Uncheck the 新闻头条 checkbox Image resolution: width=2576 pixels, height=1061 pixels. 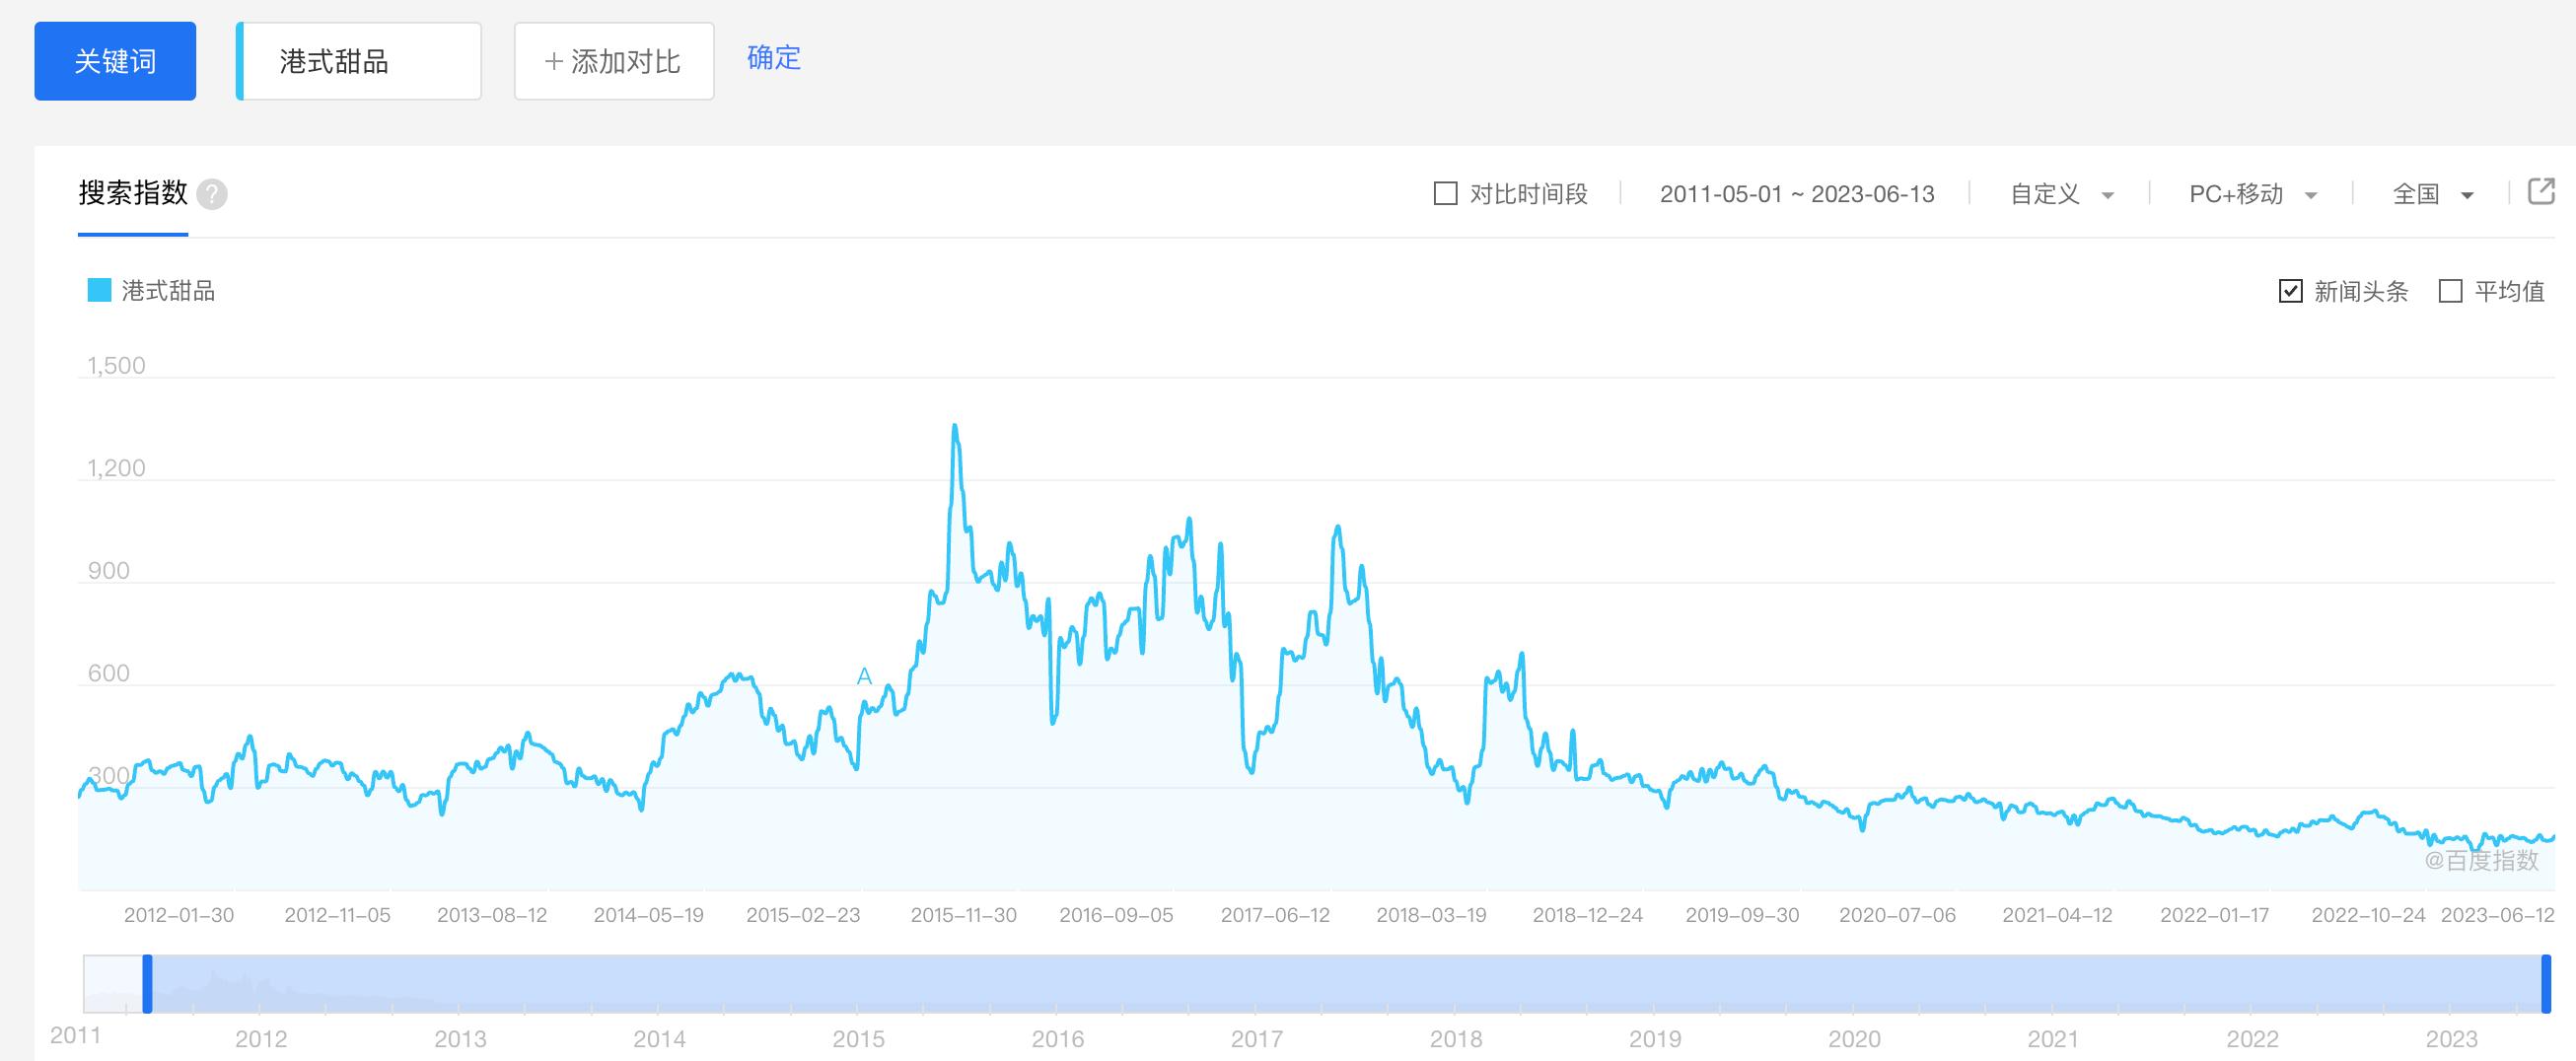tap(2290, 291)
